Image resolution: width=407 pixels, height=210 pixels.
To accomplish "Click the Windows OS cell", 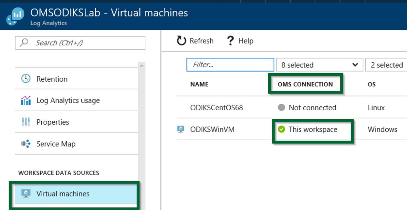I will tap(382, 129).
